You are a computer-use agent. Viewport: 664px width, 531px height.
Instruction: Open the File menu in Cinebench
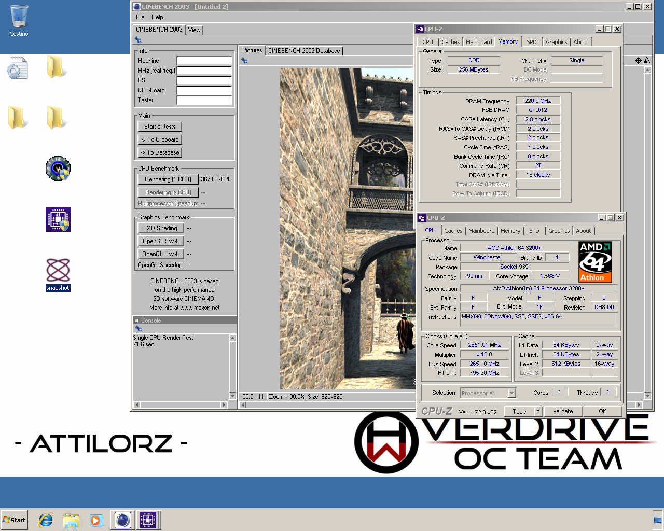pos(140,17)
